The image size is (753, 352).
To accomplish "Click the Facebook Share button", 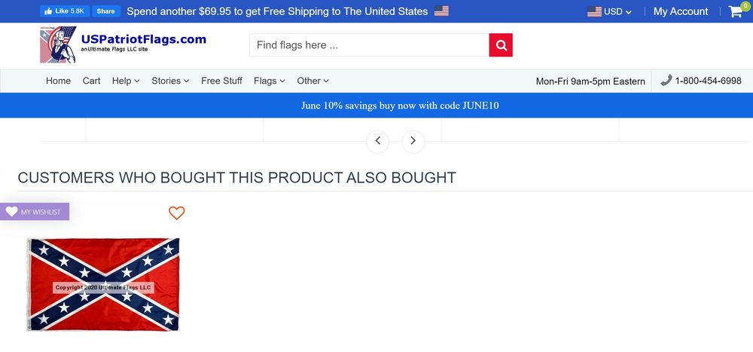I will point(106,11).
